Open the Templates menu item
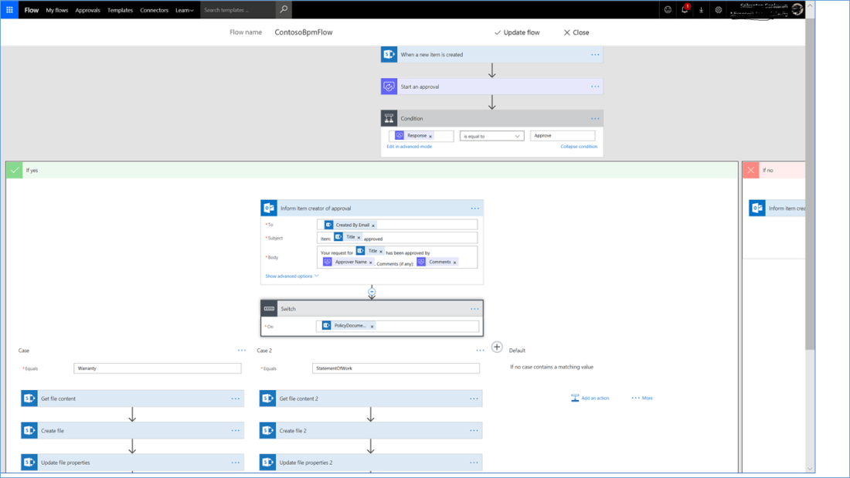 pyautogui.click(x=120, y=10)
